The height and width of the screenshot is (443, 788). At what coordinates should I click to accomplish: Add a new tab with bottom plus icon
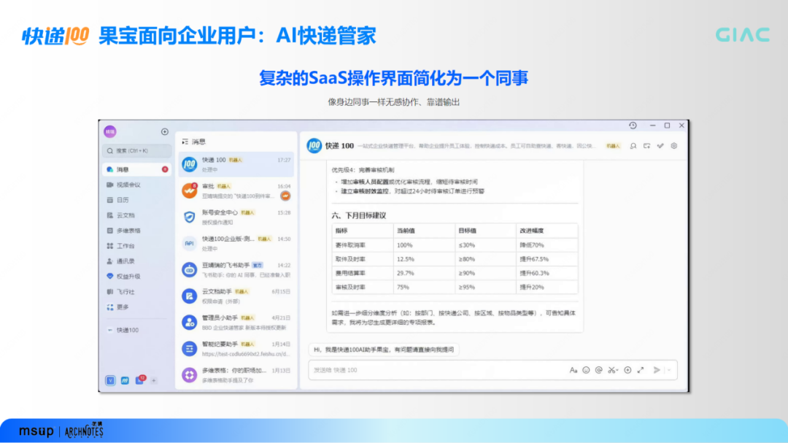154,381
